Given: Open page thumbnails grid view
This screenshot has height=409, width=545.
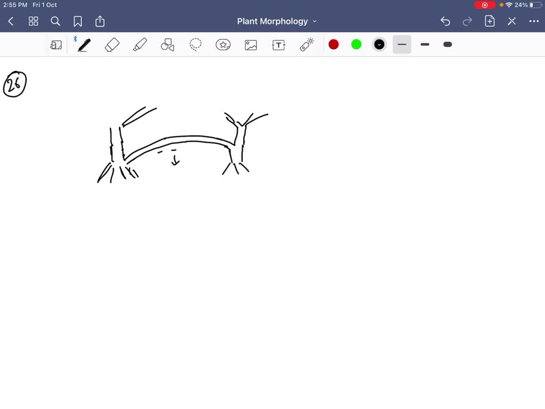Looking at the screenshot, I should click(34, 21).
